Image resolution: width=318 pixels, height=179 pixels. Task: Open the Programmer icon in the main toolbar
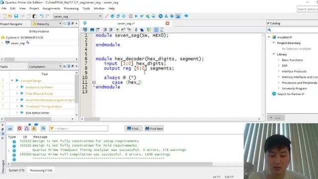172,16
